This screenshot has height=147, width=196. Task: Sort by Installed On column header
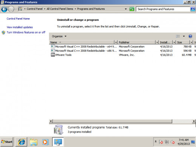(165, 42)
